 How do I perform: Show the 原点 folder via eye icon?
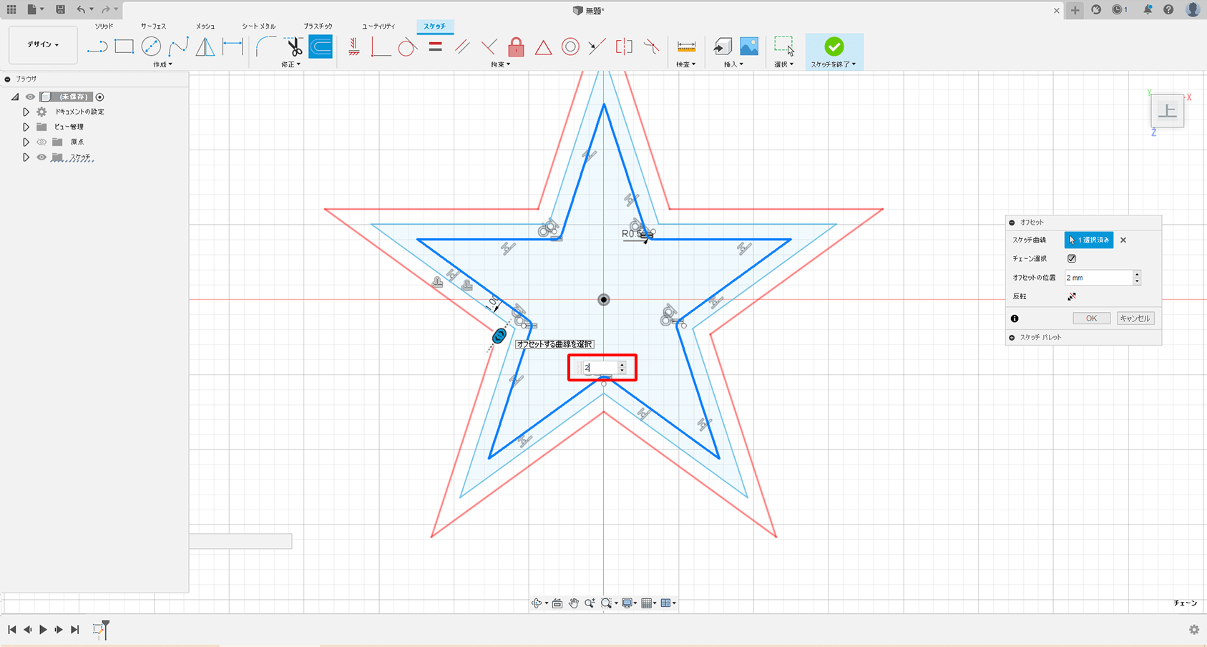(41, 142)
